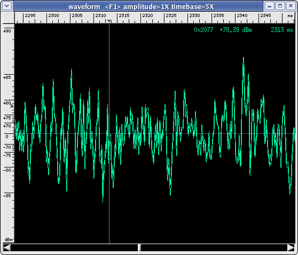Minimize the waveform window
This screenshot has height=255, width=298.
(269, 6)
